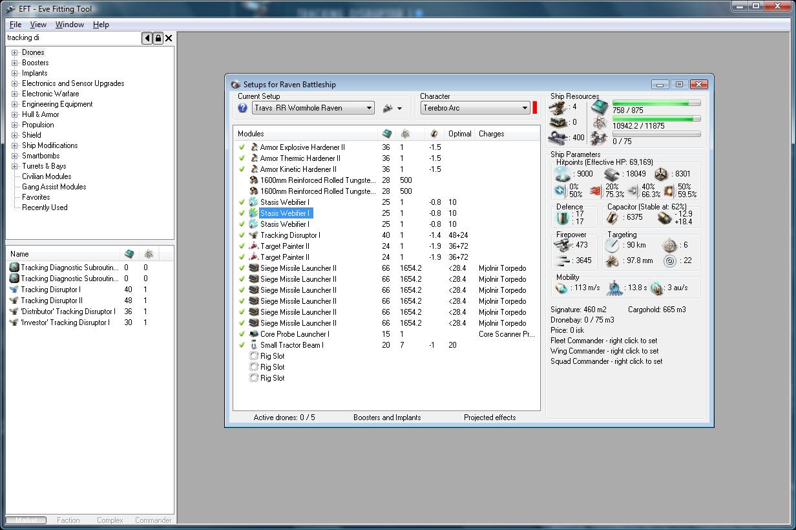Click the calibration icon showing 400
Image resolution: width=796 pixels, height=530 pixels.
(x=558, y=137)
